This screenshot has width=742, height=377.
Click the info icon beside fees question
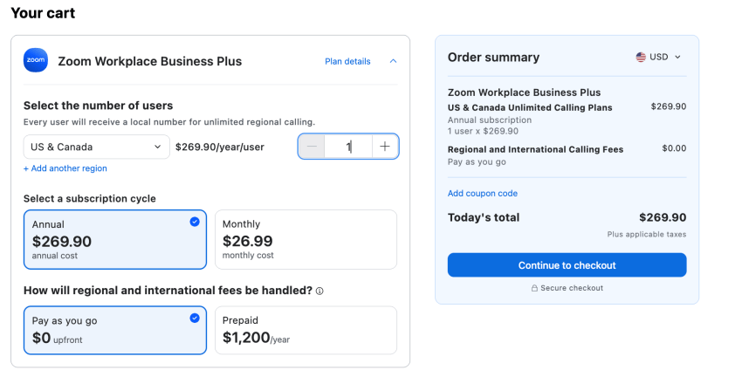pyautogui.click(x=319, y=291)
